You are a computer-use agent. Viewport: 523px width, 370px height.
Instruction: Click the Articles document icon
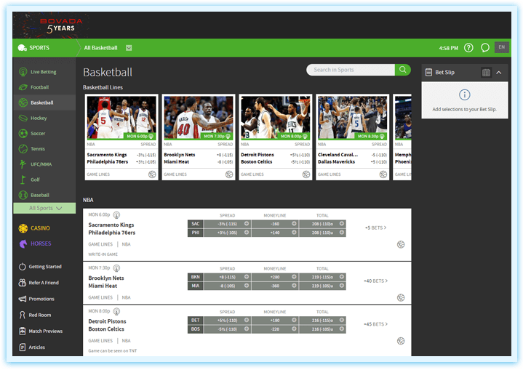tap(23, 347)
